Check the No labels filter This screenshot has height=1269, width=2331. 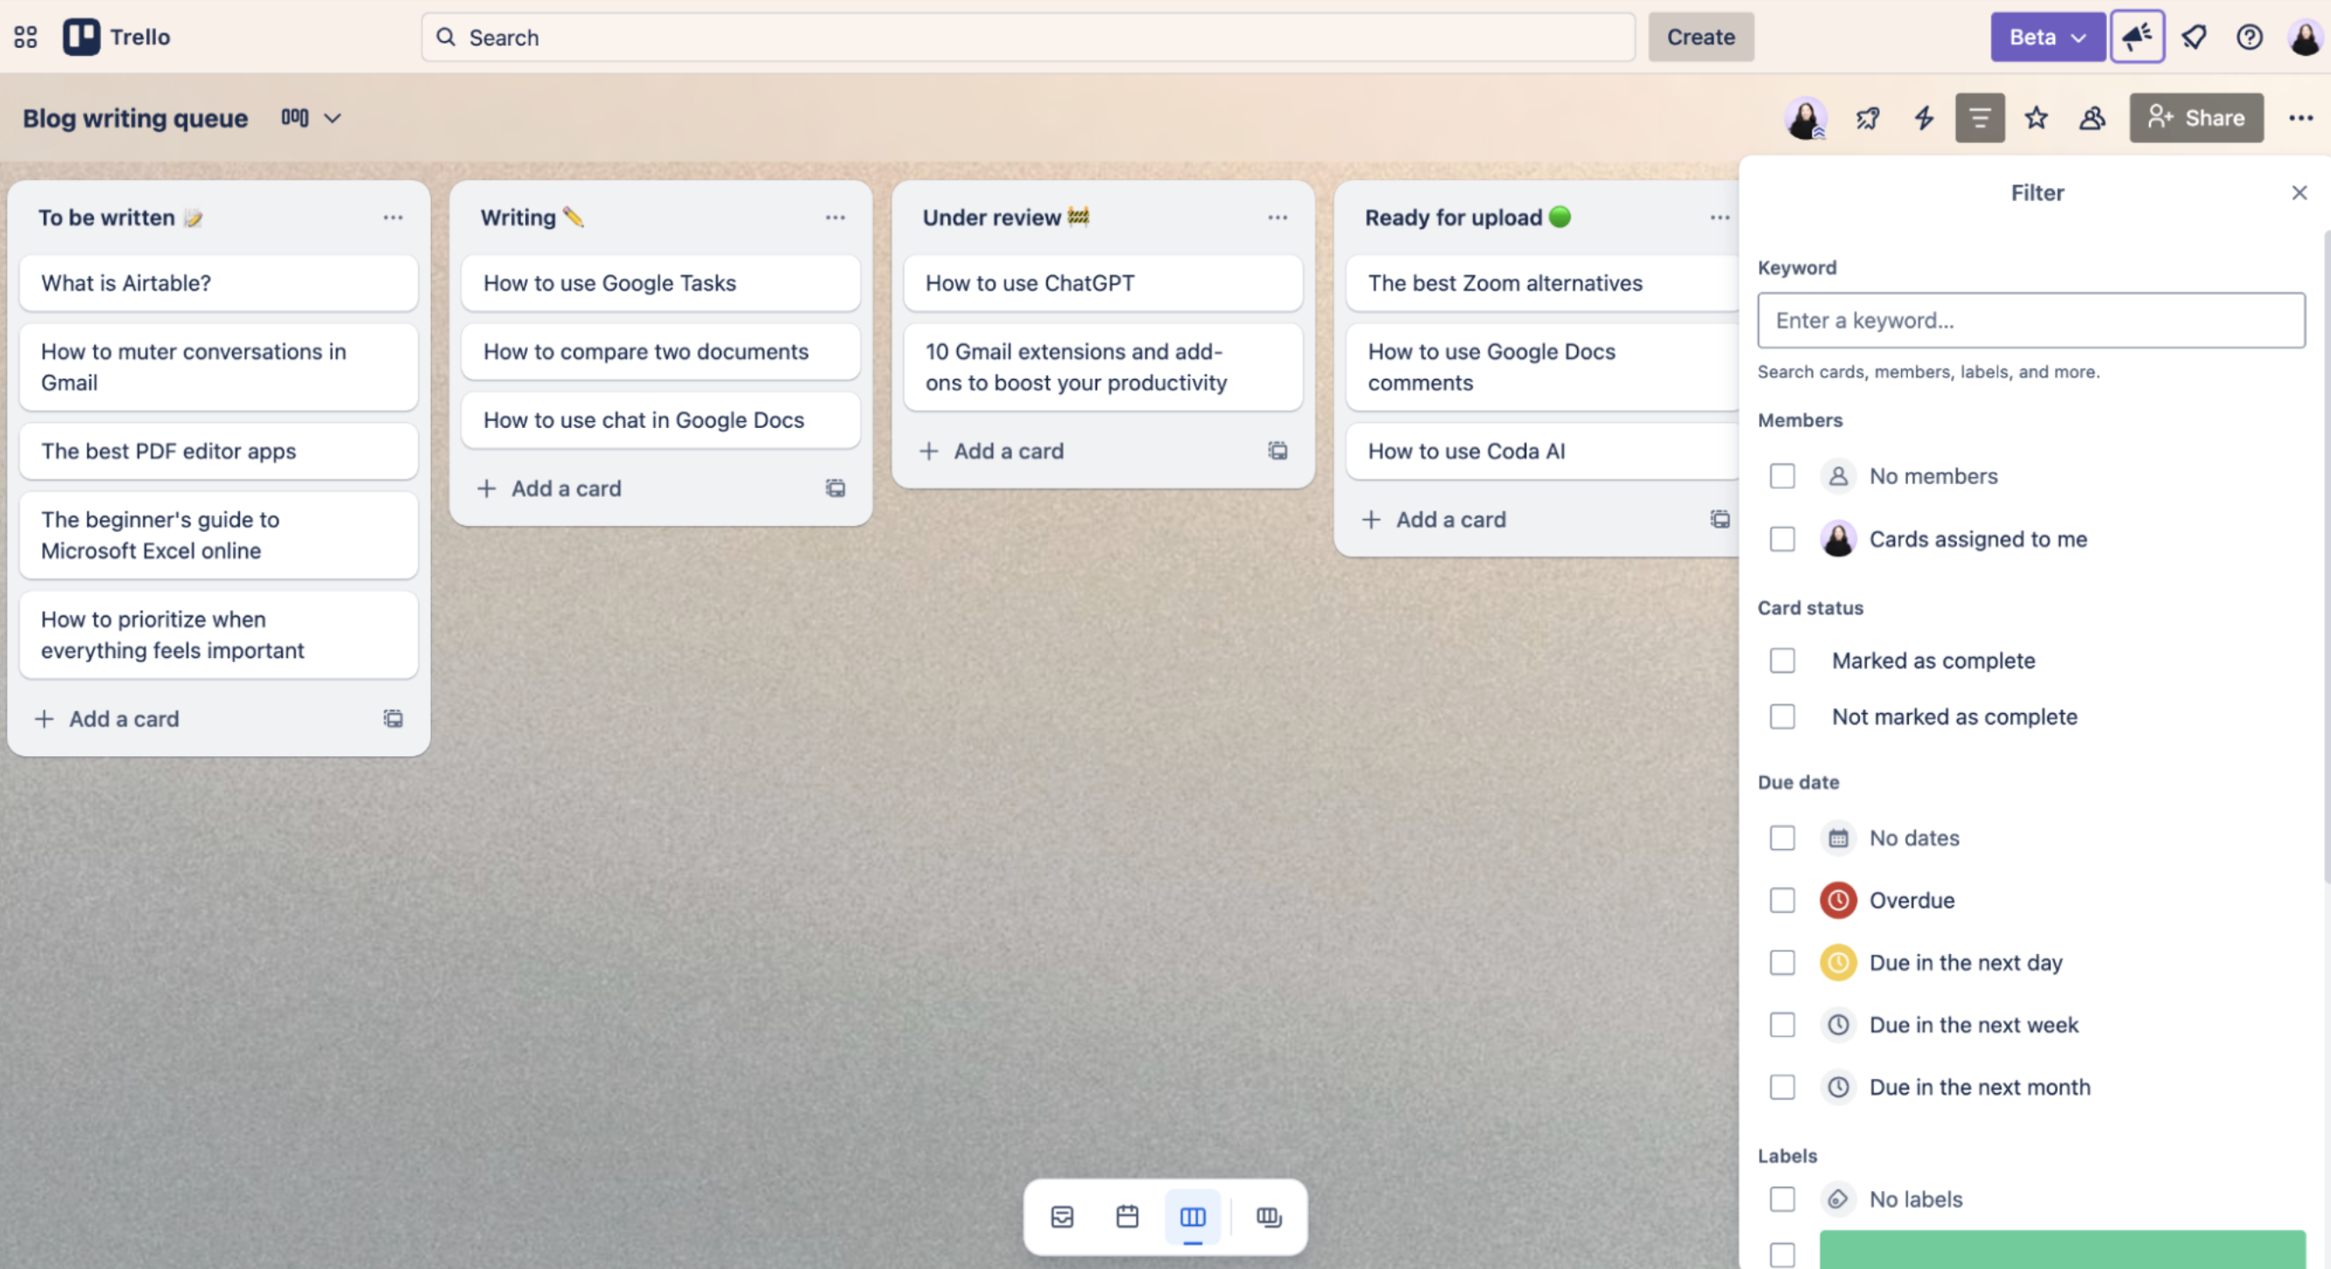click(1782, 1198)
